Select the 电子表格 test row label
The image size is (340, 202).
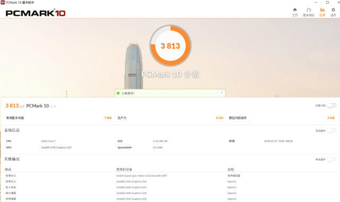tap(11, 187)
